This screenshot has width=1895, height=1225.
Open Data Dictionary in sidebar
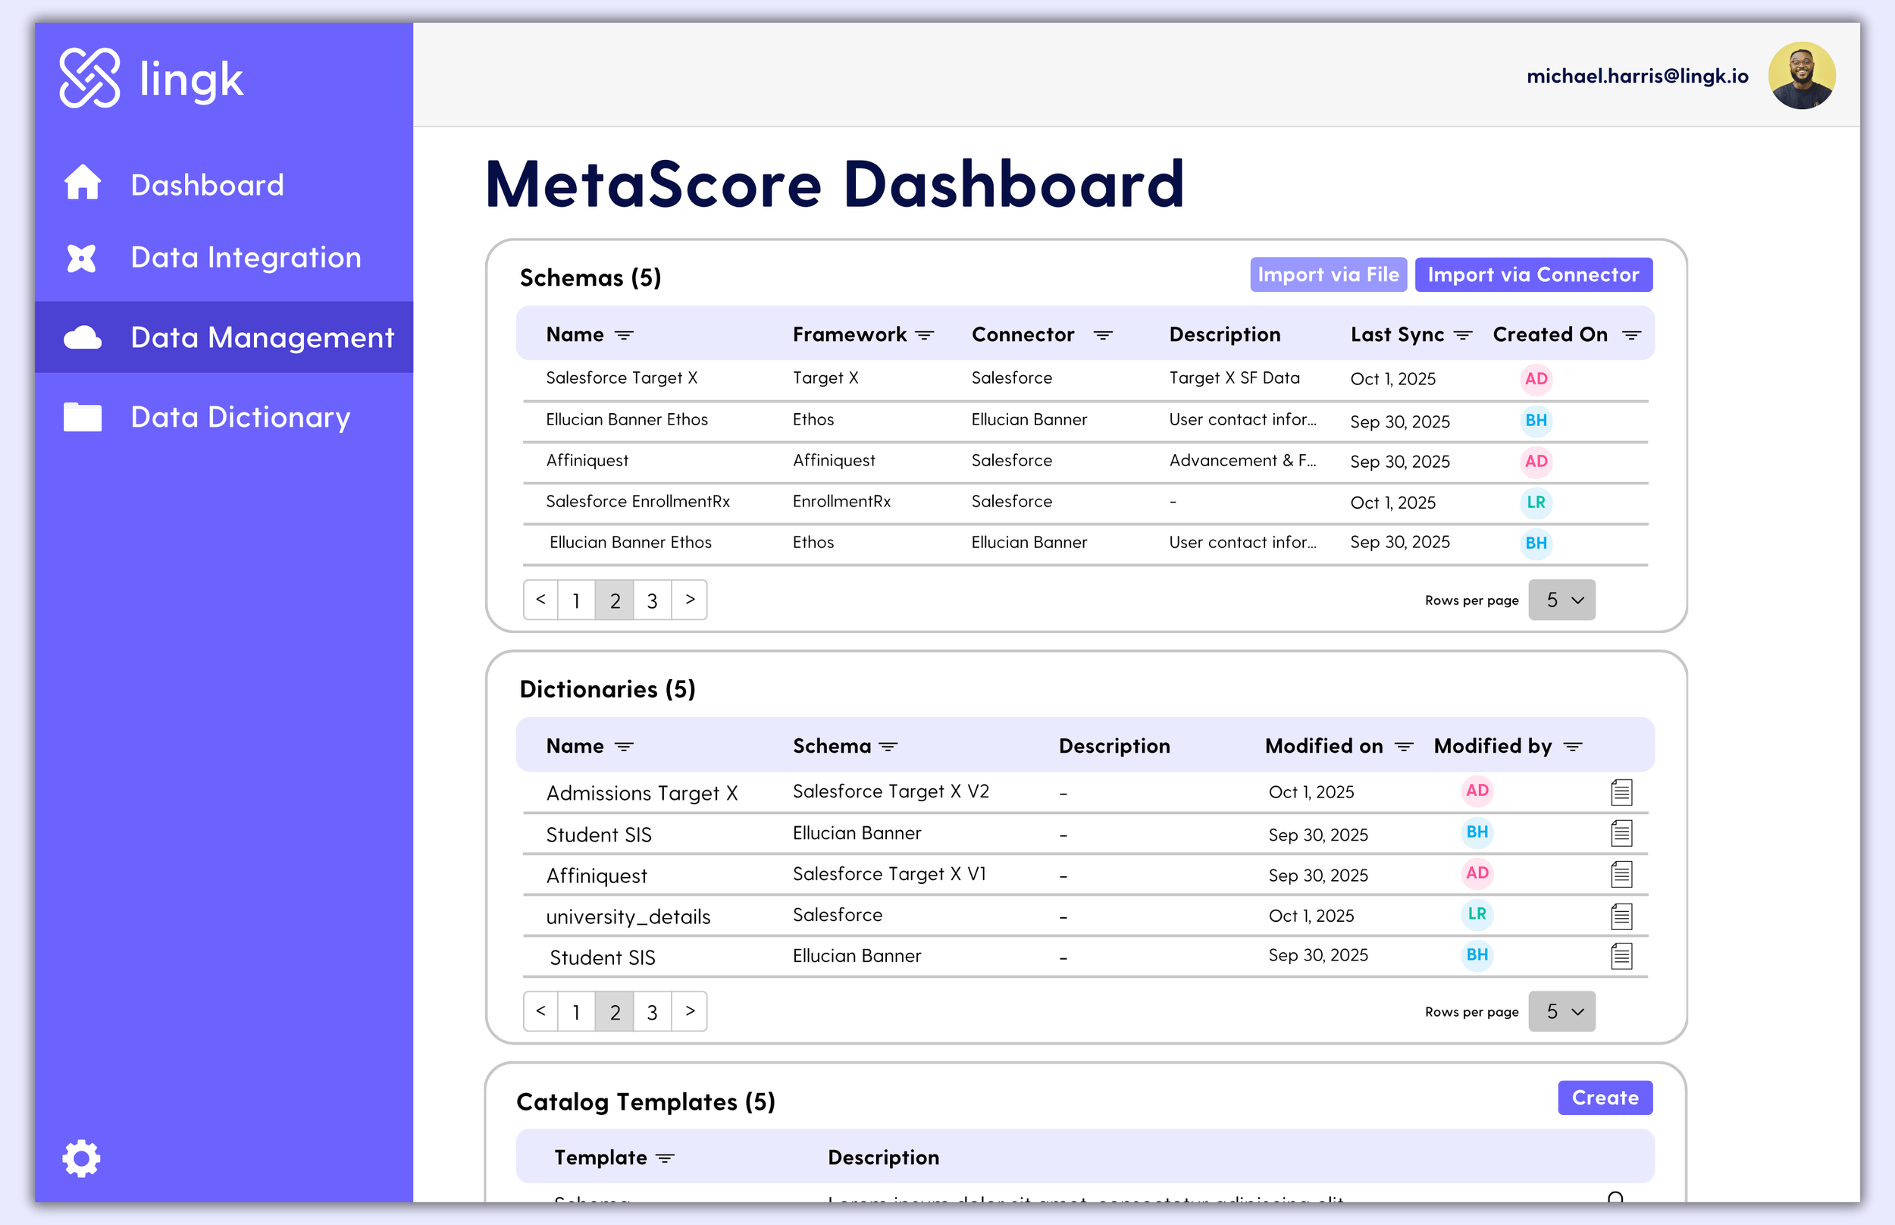(x=240, y=417)
